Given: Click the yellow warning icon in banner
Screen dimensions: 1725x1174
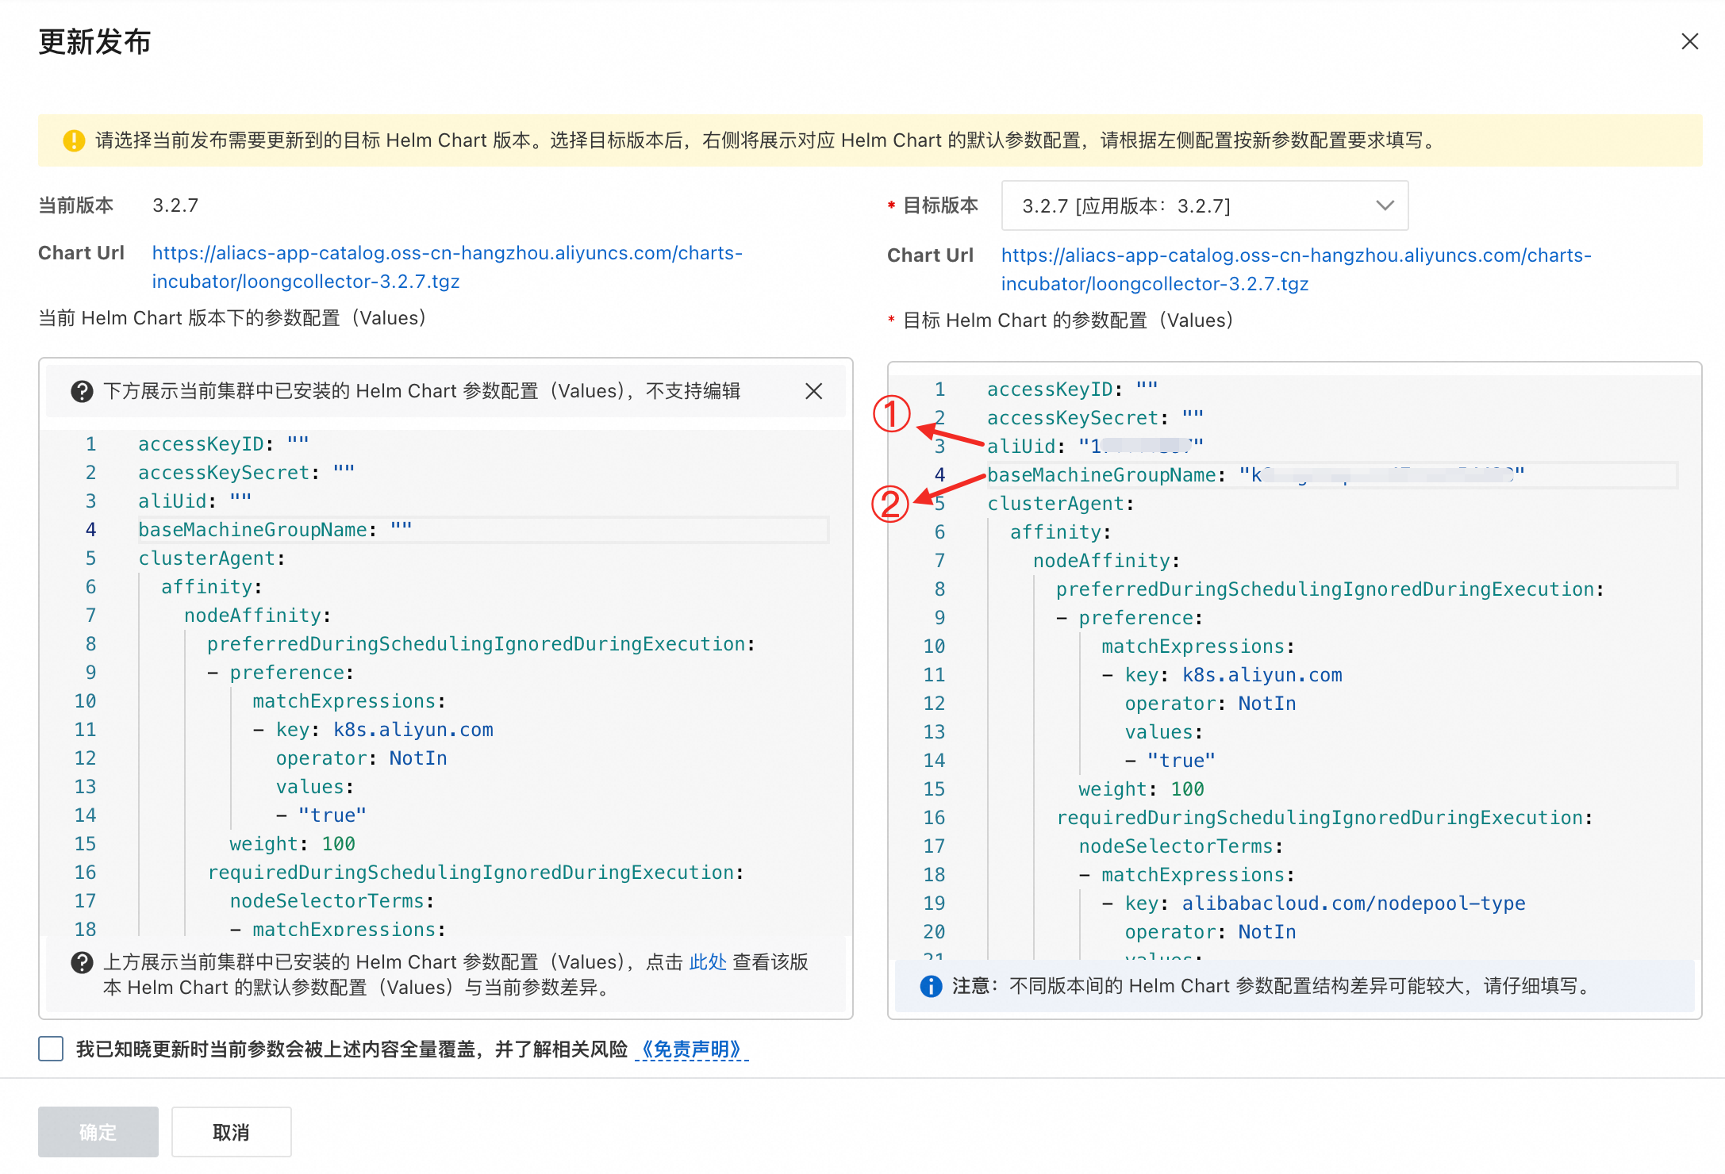Looking at the screenshot, I should [74, 140].
